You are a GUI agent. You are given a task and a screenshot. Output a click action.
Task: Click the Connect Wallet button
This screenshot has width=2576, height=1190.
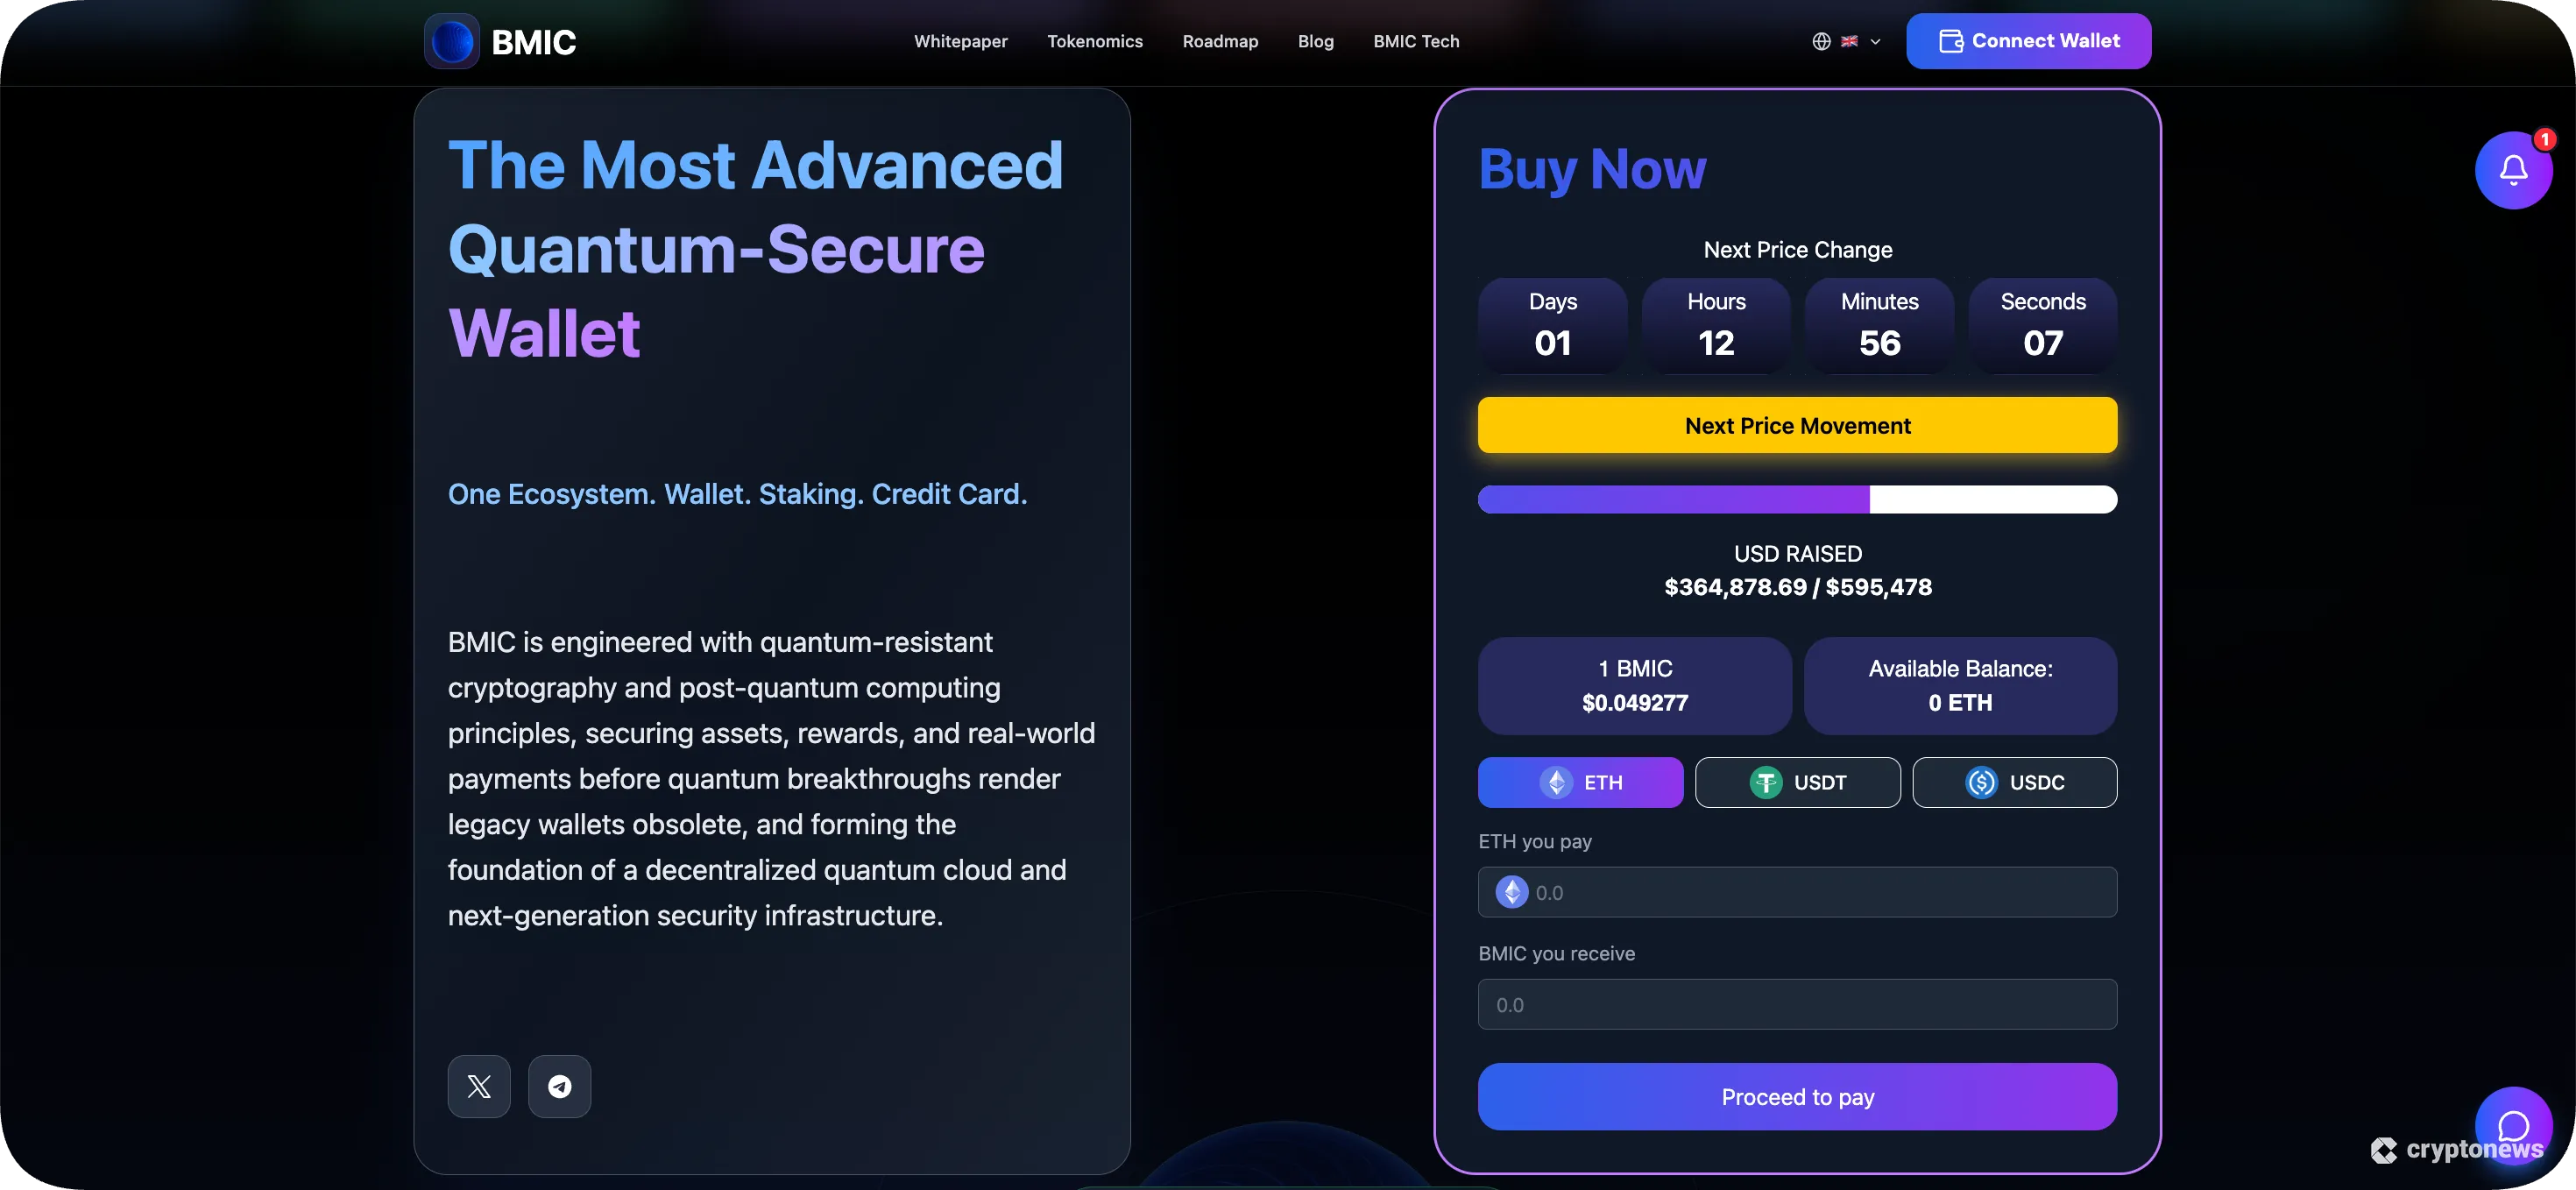pos(2028,41)
